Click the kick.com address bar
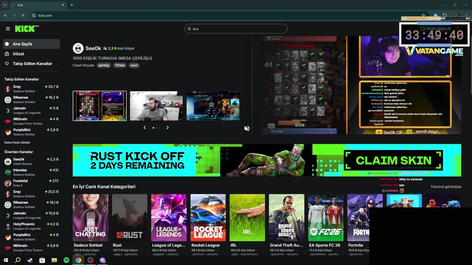Viewport: 472px width, 265px height. (x=225, y=15)
